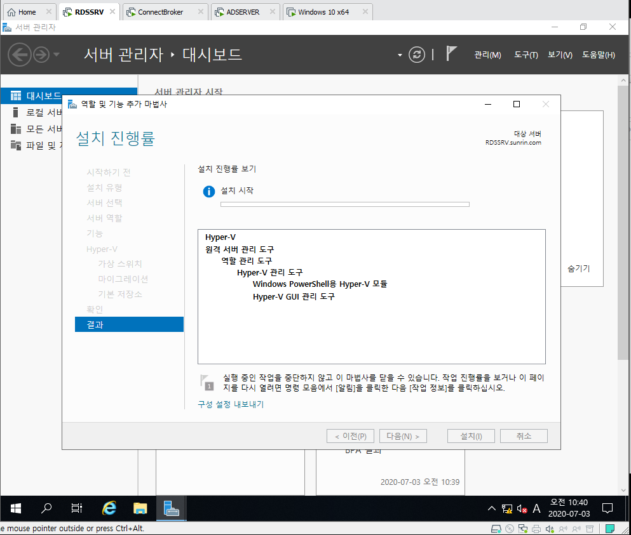631x535 pixels.
Task: Switch to the ConnectBroker VM tab
Action: pos(161,12)
